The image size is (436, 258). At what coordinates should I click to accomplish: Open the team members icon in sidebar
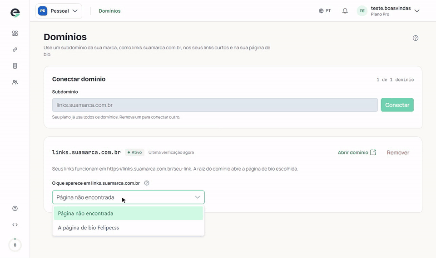pyautogui.click(x=15, y=82)
